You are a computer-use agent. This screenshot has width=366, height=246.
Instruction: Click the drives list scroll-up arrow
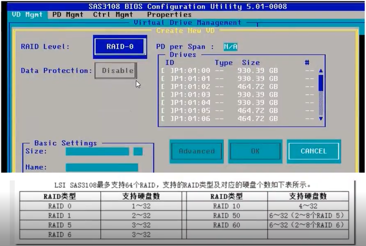[321, 71]
